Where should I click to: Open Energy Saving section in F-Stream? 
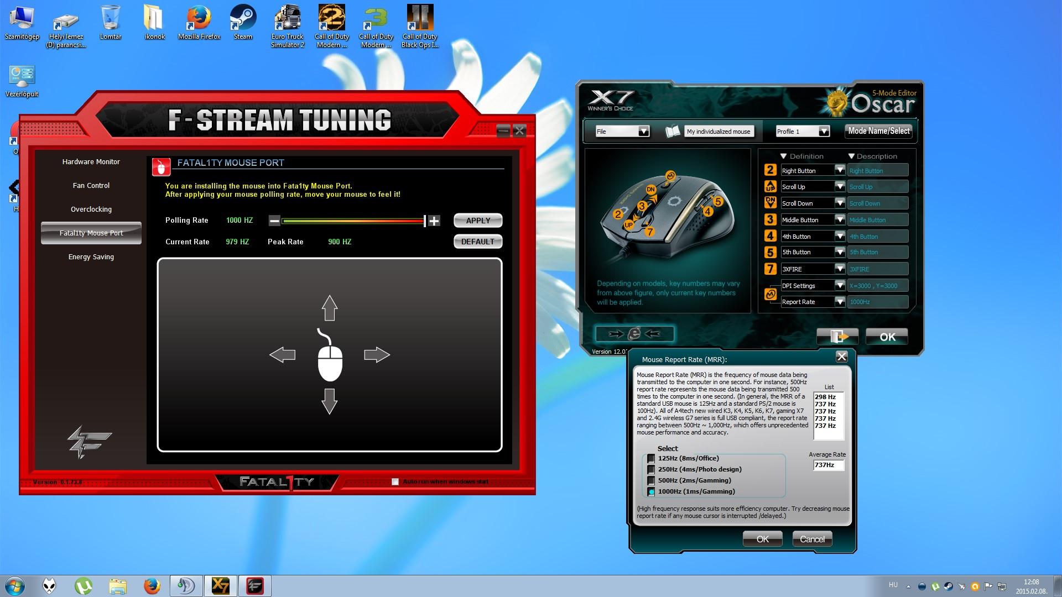[91, 257]
